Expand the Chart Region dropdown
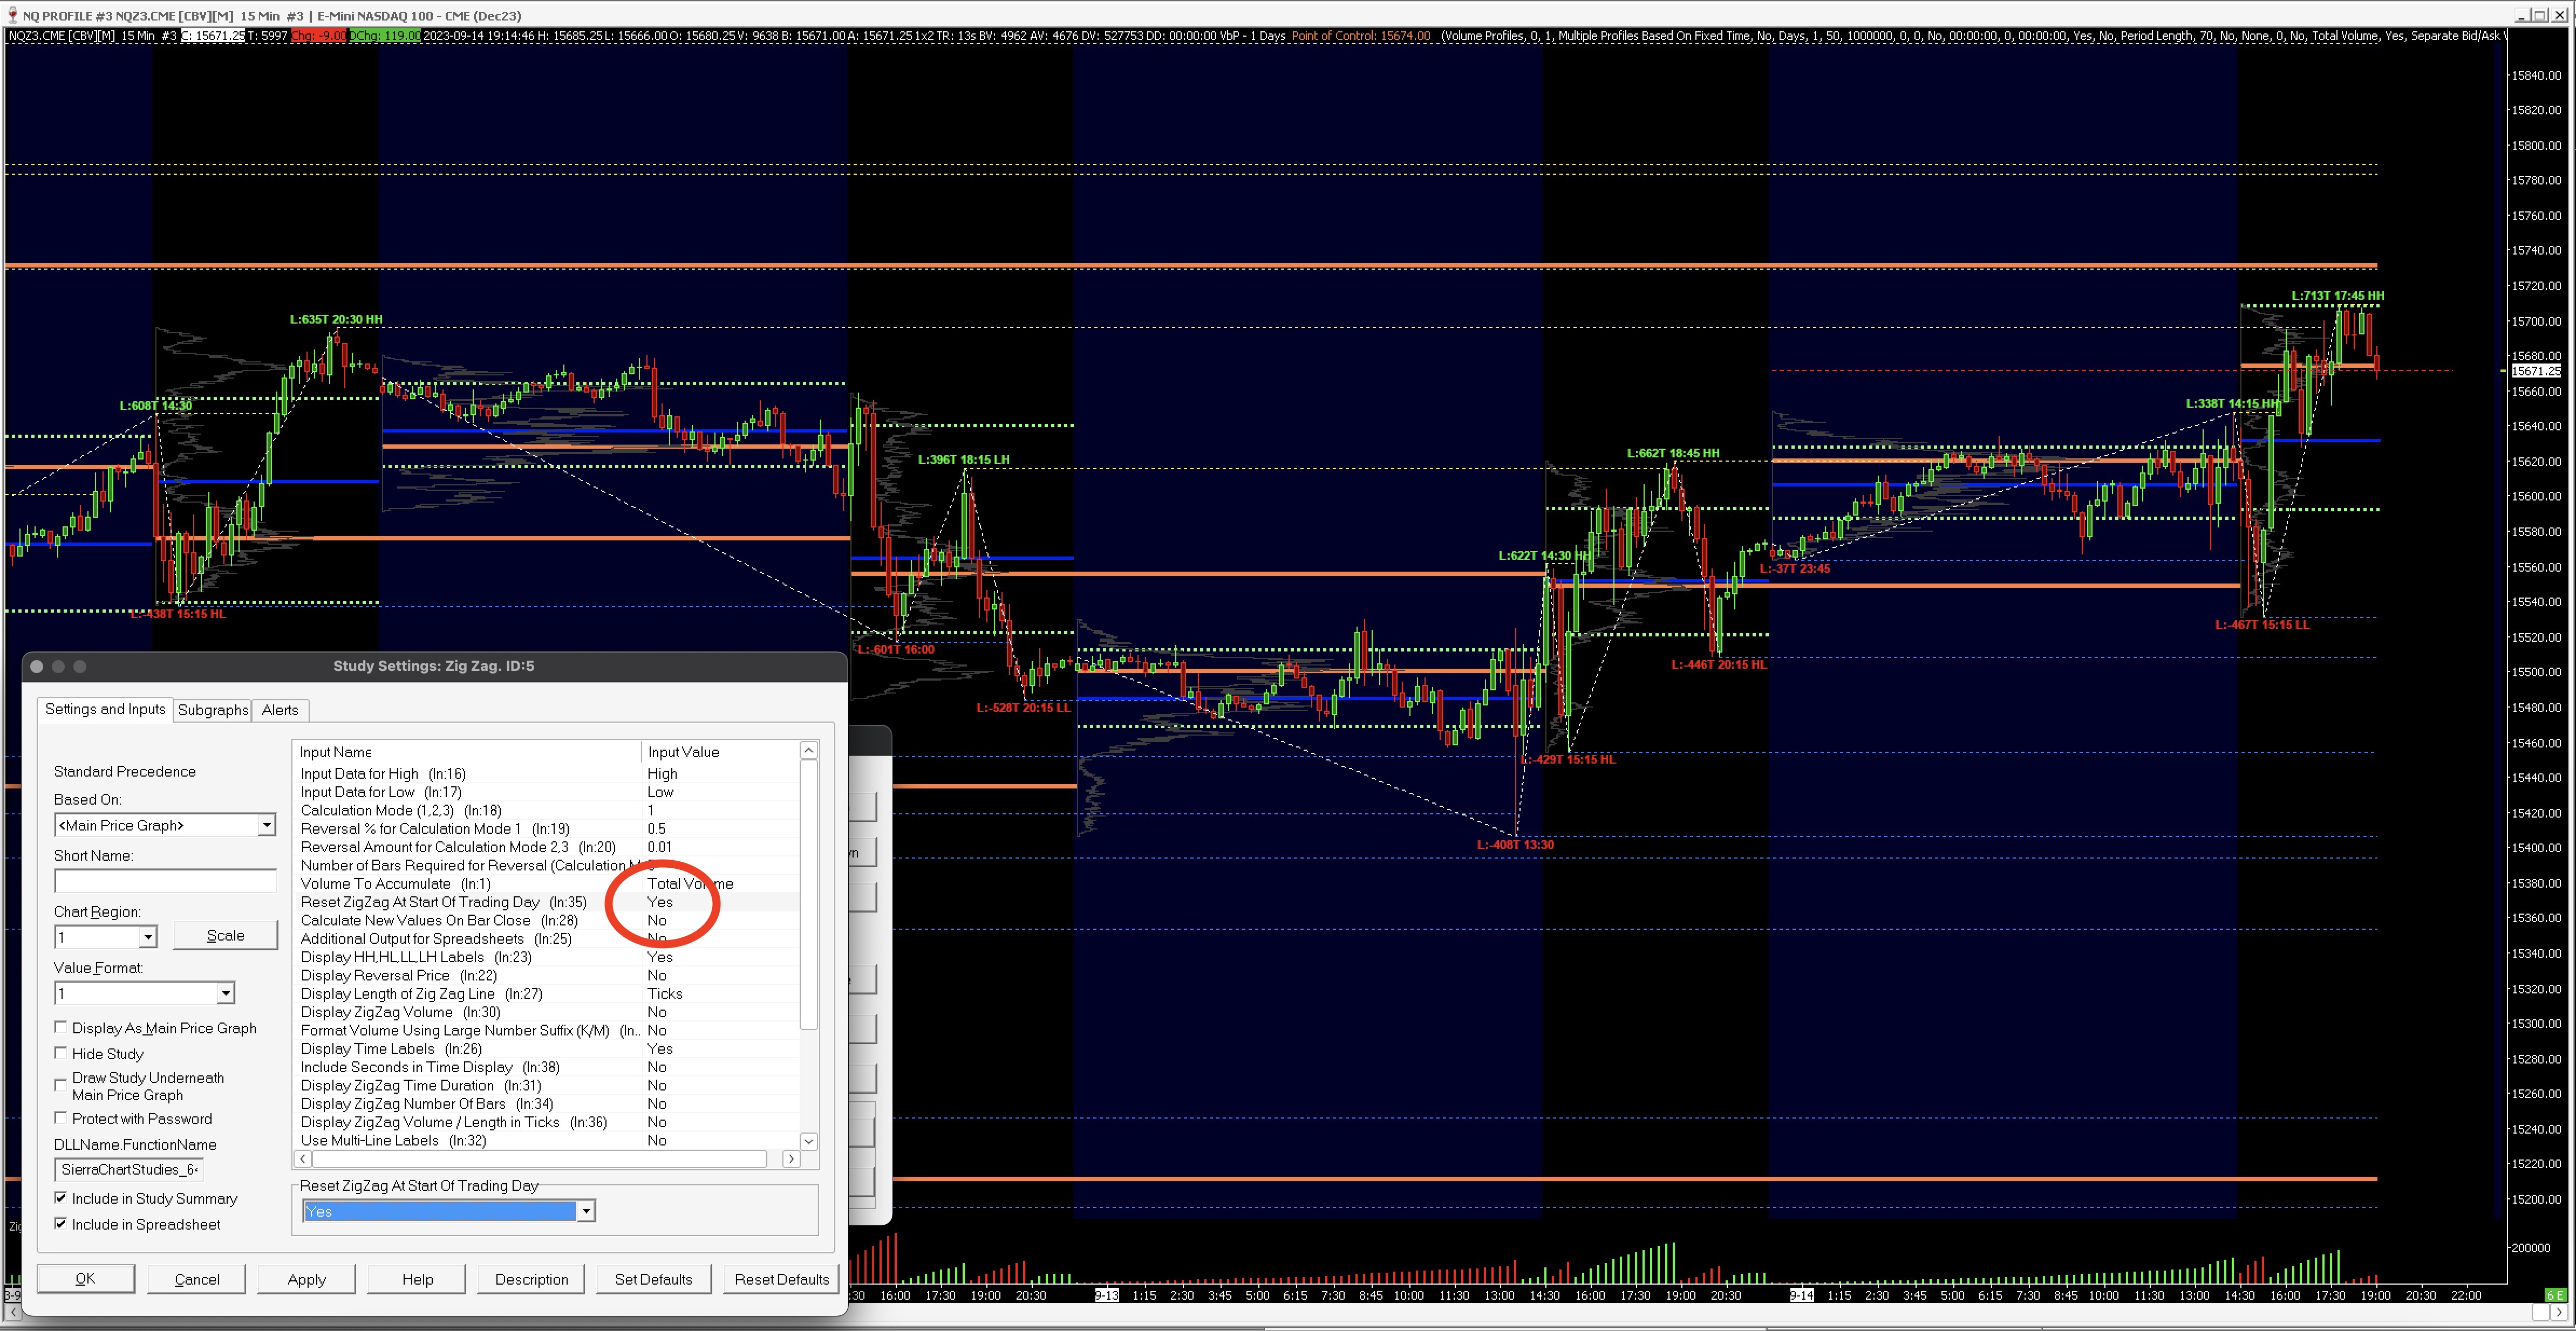The height and width of the screenshot is (1331, 2576). click(x=148, y=937)
